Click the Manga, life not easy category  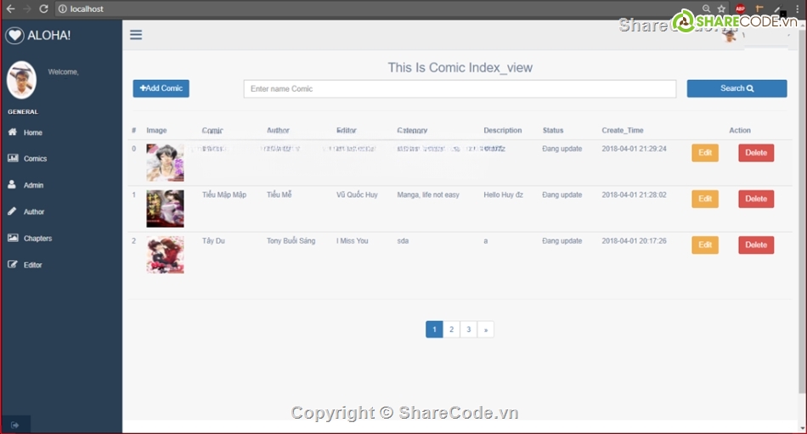pos(427,194)
